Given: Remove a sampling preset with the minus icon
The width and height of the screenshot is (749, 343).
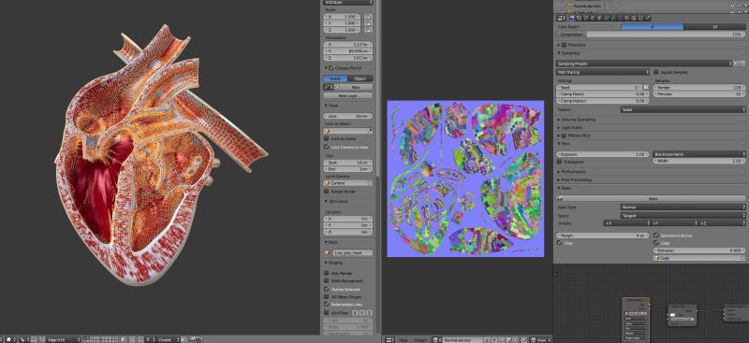Looking at the screenshot, I should point(742,64).
